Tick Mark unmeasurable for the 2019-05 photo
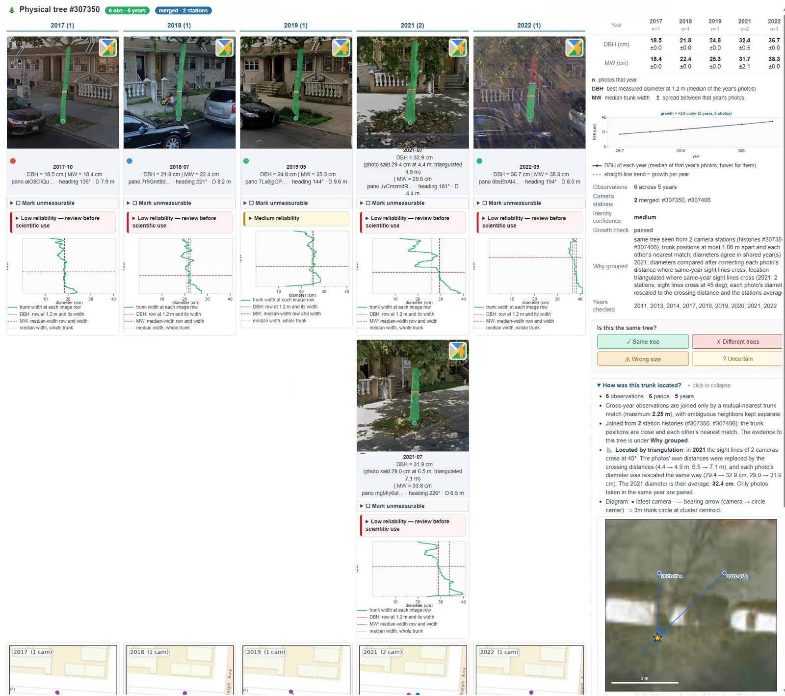The image size is (785, 696). [x=251, y=203]
